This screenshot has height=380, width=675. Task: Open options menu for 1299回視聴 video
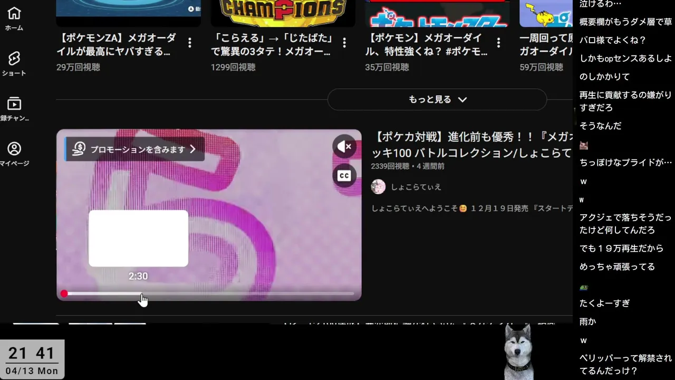click(x=344, y=42)
